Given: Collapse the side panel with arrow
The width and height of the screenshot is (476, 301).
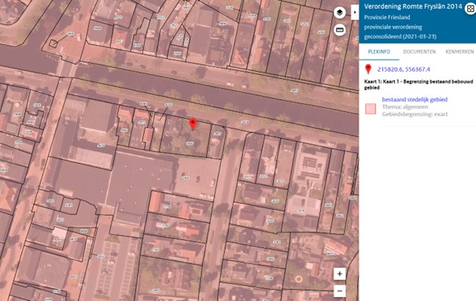Looking at the screenshot, I should 355,13.
